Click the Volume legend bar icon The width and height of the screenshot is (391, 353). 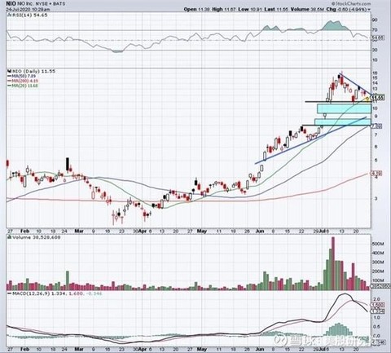8,237
